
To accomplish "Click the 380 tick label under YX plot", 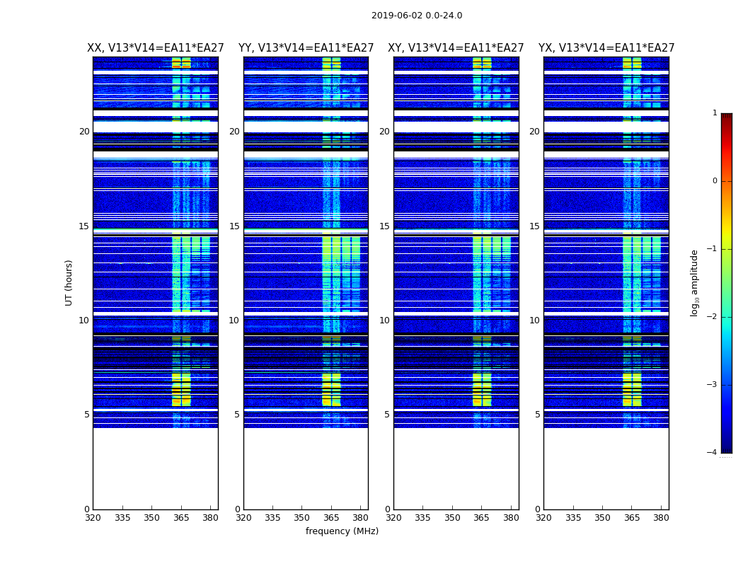I will [661, 518].
